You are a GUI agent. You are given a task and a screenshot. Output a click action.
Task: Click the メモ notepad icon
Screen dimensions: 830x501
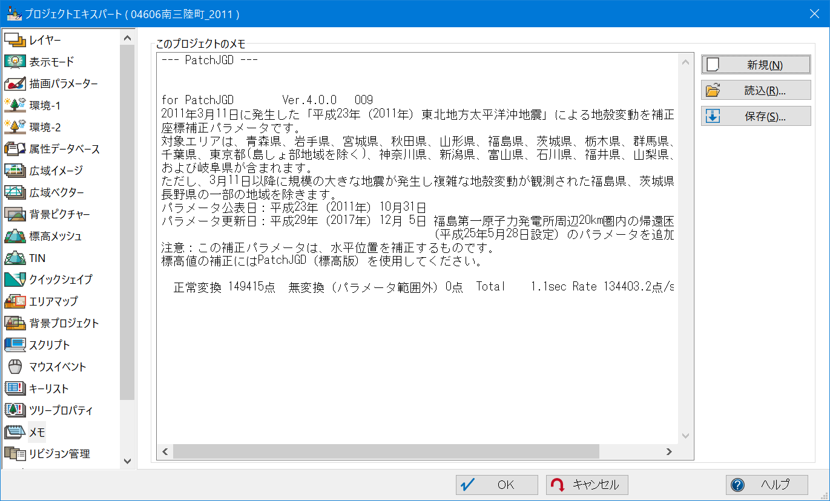15,432
